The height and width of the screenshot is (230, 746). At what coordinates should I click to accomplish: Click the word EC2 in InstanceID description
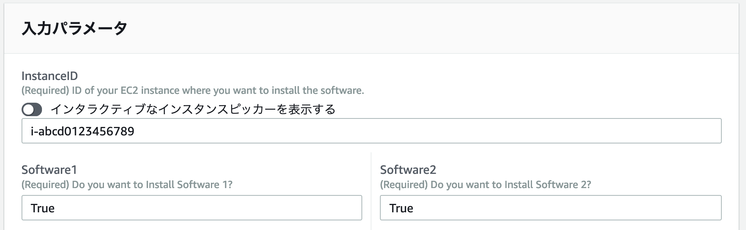[x=130, y=90]
